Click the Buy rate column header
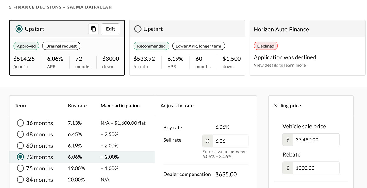This screenshot has height=188, width=367. tap(77, 106)
